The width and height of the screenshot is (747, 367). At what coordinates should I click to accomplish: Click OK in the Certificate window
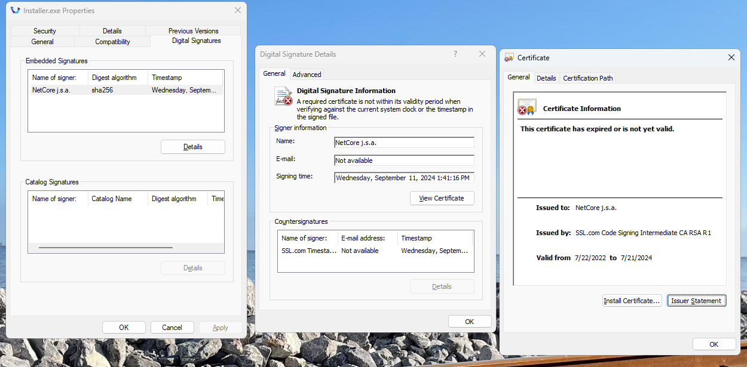[x=714, y=344]
